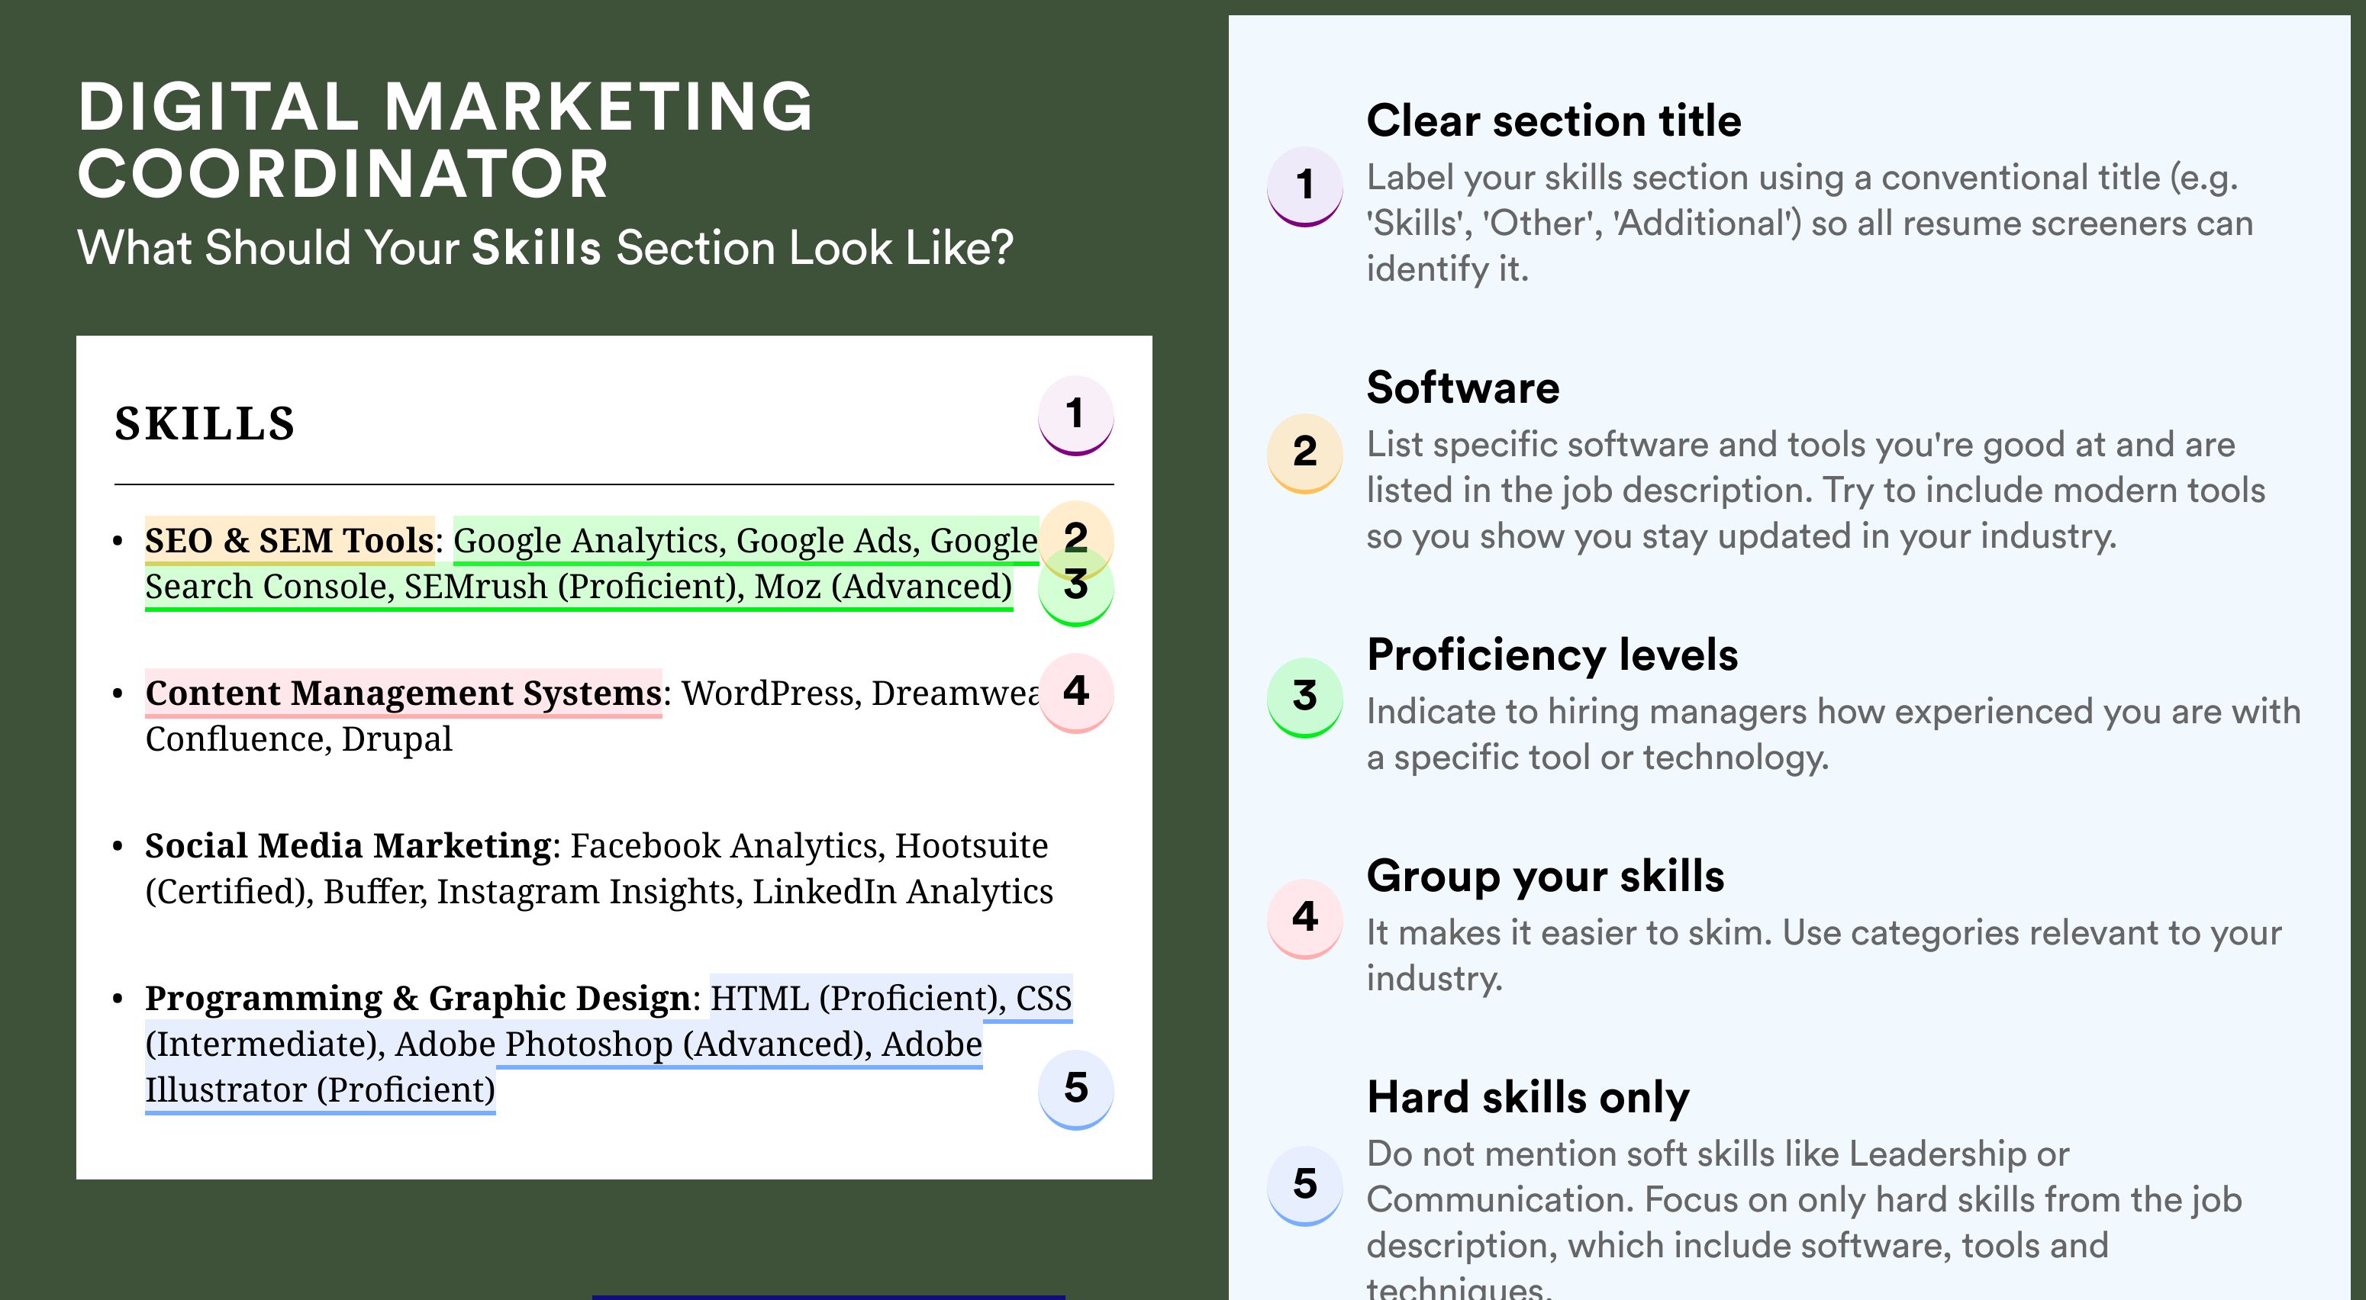
Task: Click the Hard skills only heading
Action: [1528, 1098]
